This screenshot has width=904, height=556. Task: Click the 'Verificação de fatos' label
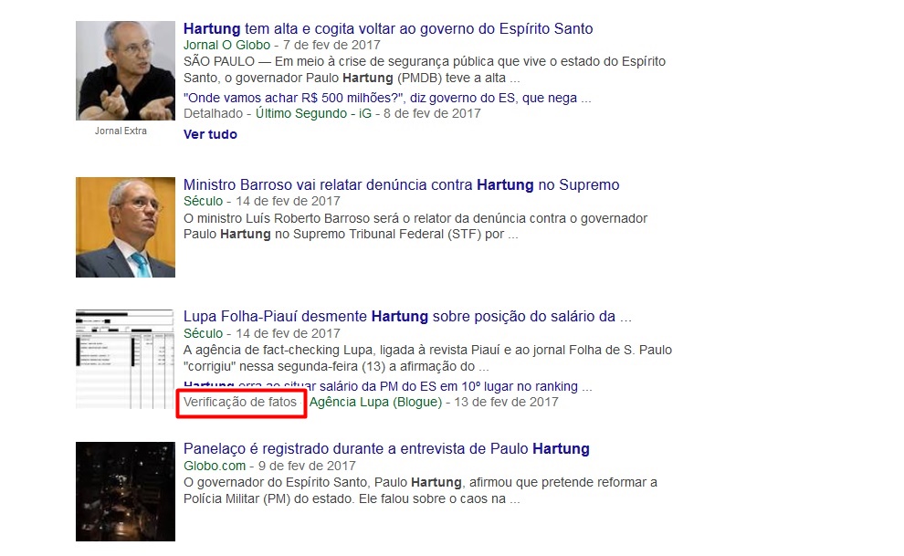tap(240, 402)
